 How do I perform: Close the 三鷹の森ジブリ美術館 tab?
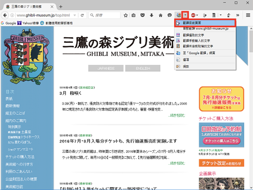52,7
